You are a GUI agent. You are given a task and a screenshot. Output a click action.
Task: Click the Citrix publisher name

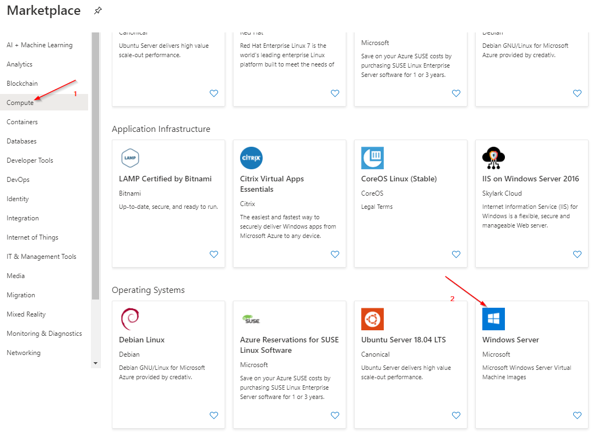click(x=247, y=204)
